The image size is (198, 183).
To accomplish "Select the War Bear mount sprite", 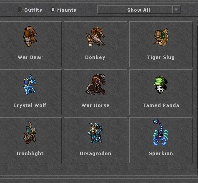I will 30,37.
